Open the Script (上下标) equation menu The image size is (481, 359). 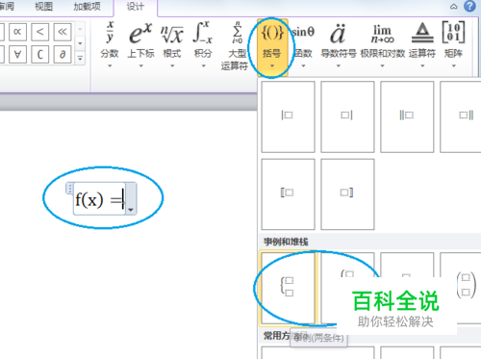(x=140, y=44)
